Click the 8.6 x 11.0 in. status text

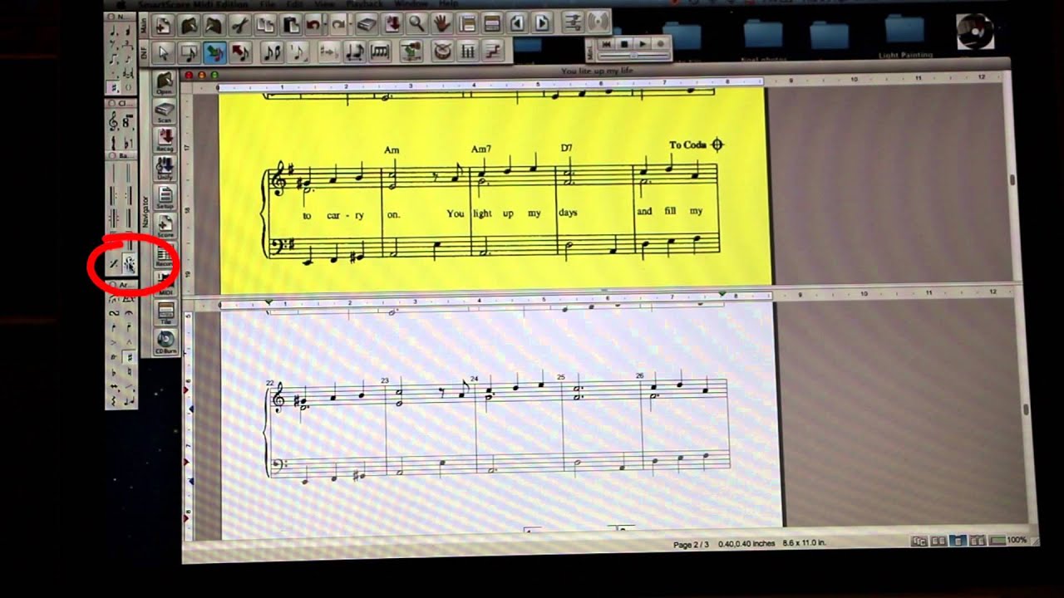click(803, 543)
